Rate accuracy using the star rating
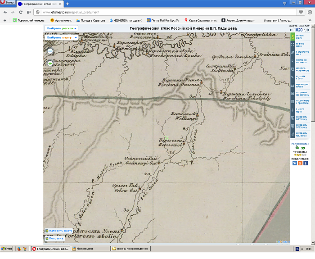Viewport: 315px width, 259px height. (300, 155)
